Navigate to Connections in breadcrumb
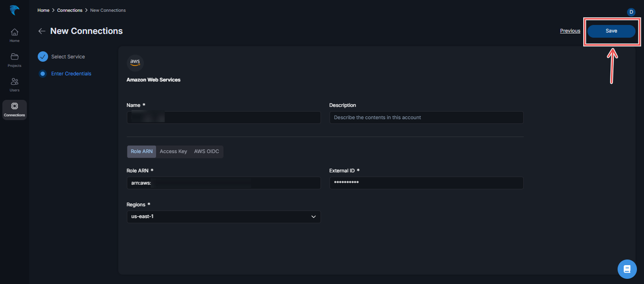This screenshot has height=284, width=644. tap(70, 10)
